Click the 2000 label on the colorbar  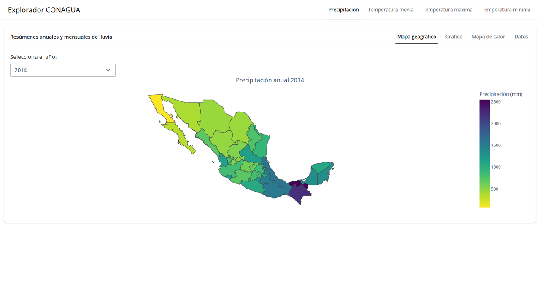496,124
